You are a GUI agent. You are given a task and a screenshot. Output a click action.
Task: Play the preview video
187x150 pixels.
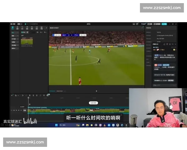click(97, 91)
